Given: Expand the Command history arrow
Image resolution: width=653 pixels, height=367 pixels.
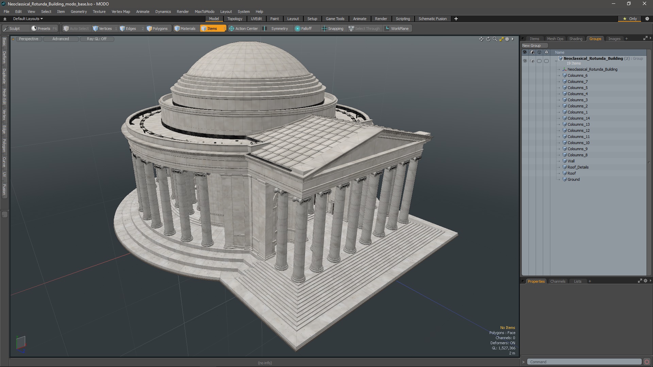Looking at the screenshot, I should click(523, 362).
